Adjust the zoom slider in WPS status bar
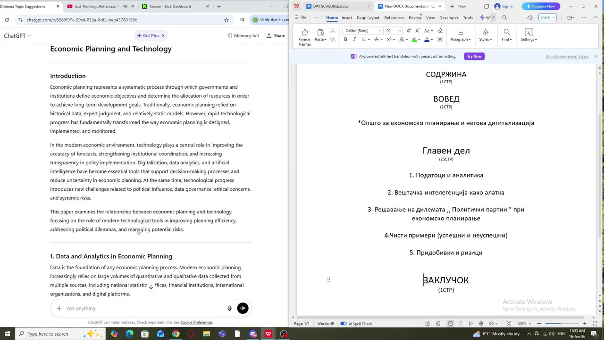Image resolution: width=604 pixels, height=340 pixels. tap(562, 323)
